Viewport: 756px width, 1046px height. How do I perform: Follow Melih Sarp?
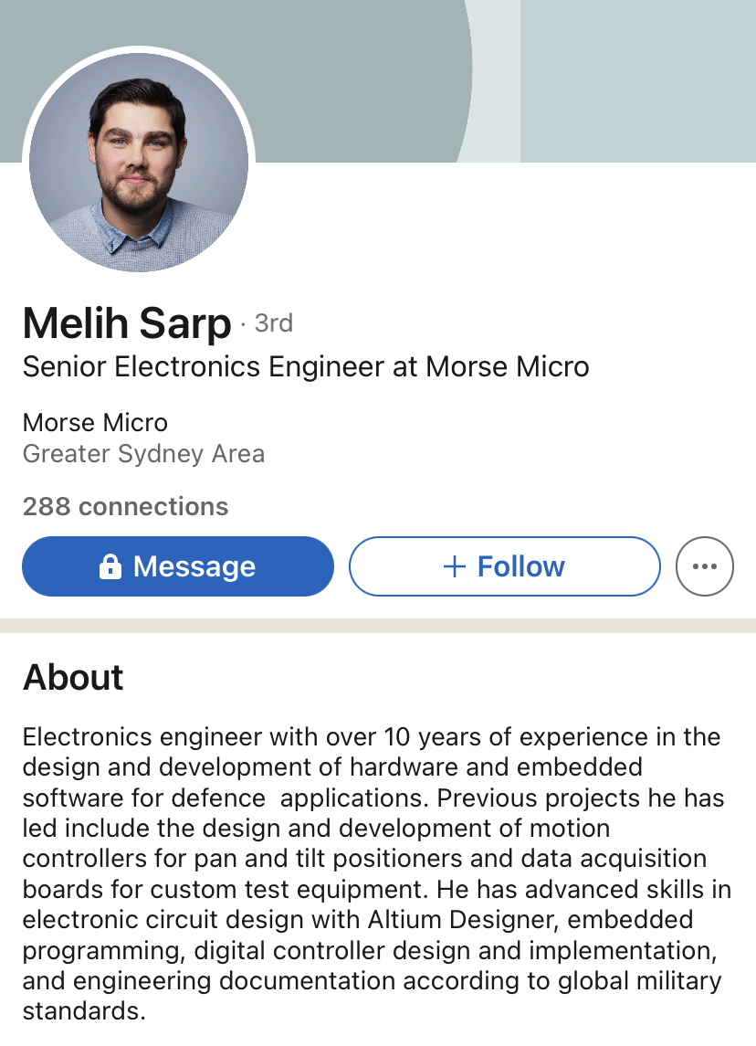(504, 566)
